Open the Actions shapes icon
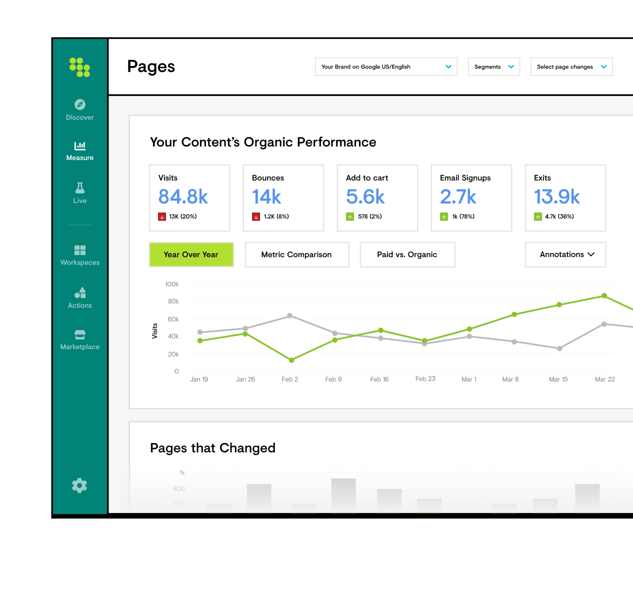This screenshot has height=591, width=633. point(80,292)
